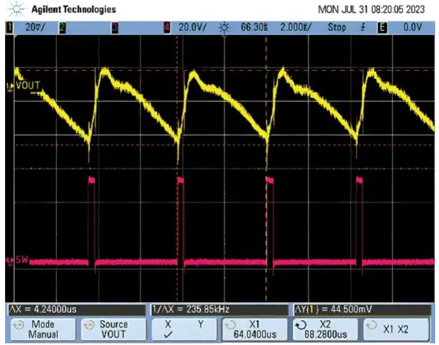Click the SW waveform label

click(x=22, y=260)
